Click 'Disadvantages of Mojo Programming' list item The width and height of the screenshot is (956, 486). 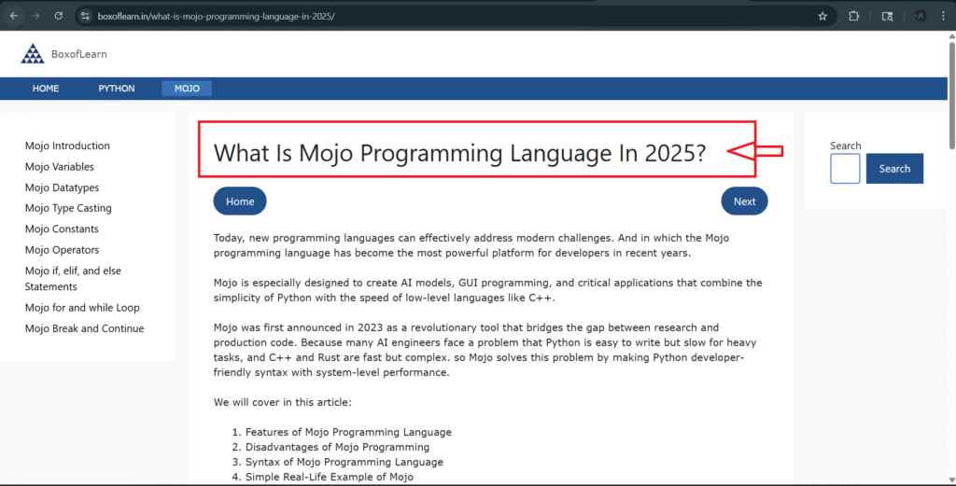coord(337,447)
